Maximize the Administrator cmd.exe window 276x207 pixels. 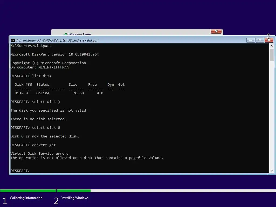tap(260, 40)
